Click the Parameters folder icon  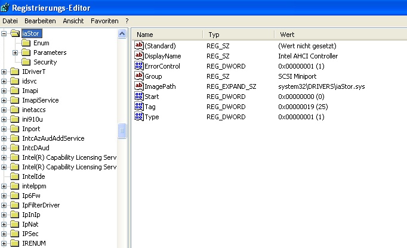coord(26,52)
